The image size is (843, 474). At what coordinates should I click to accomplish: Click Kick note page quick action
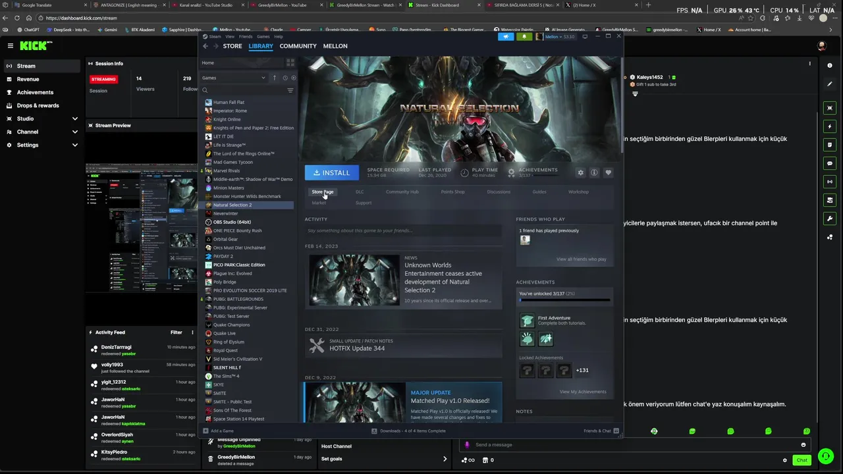tap(829, 145)
